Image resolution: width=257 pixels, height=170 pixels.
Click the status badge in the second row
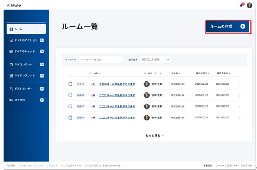(x=81, y=95)
